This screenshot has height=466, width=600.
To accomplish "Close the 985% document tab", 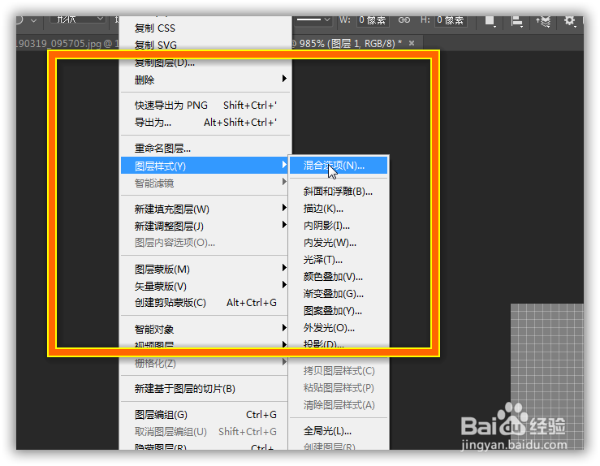I will coord(412,43).
